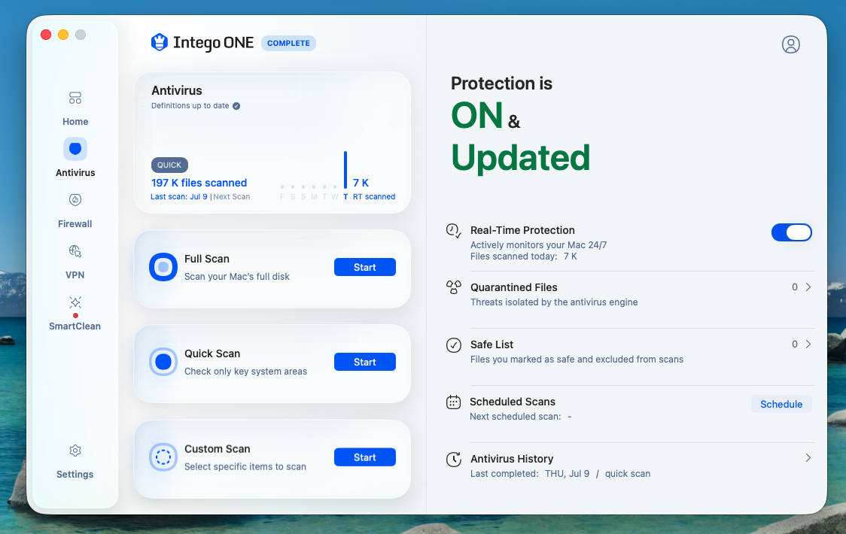Click the Intego ONE castle logo
The image size is (846, 534).
[x=159, y=42]
